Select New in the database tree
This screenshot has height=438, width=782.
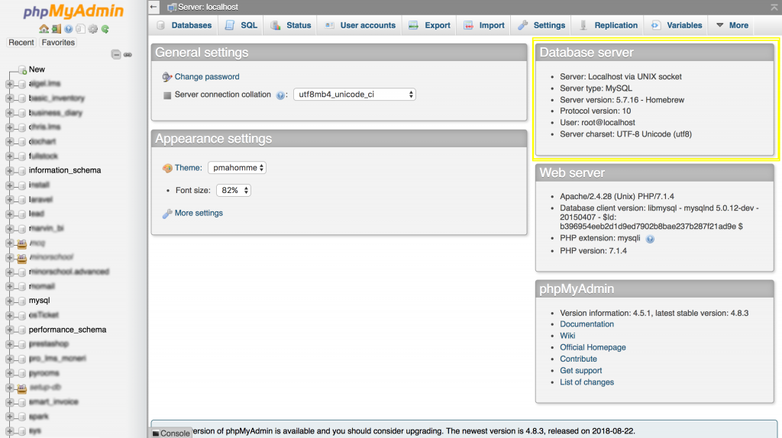pos(37,69)
